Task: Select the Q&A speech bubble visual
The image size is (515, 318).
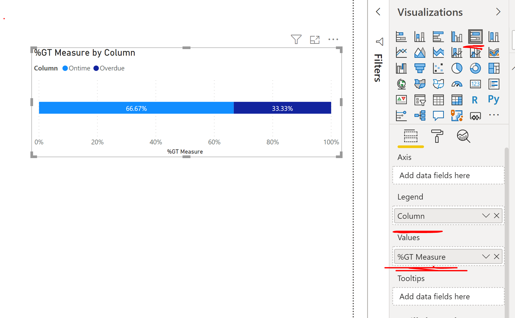Action: (438, 116)
